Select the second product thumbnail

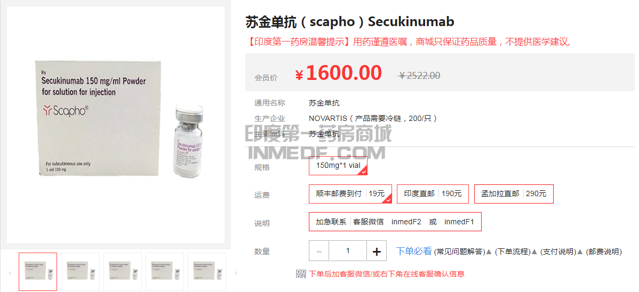coord(81,272)
